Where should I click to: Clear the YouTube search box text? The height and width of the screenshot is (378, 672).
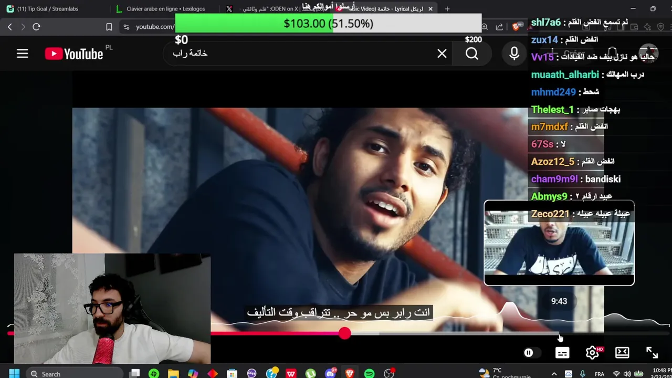[x=442, y=54]
